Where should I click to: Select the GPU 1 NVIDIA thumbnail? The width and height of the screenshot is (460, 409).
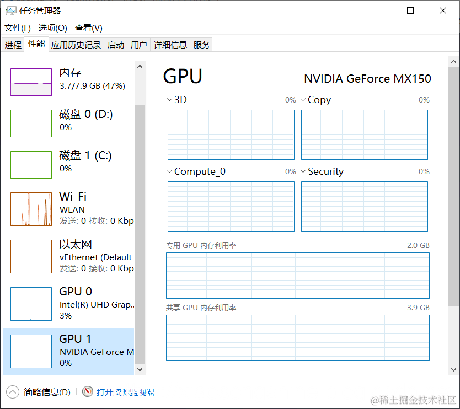(x=31, y=351)
